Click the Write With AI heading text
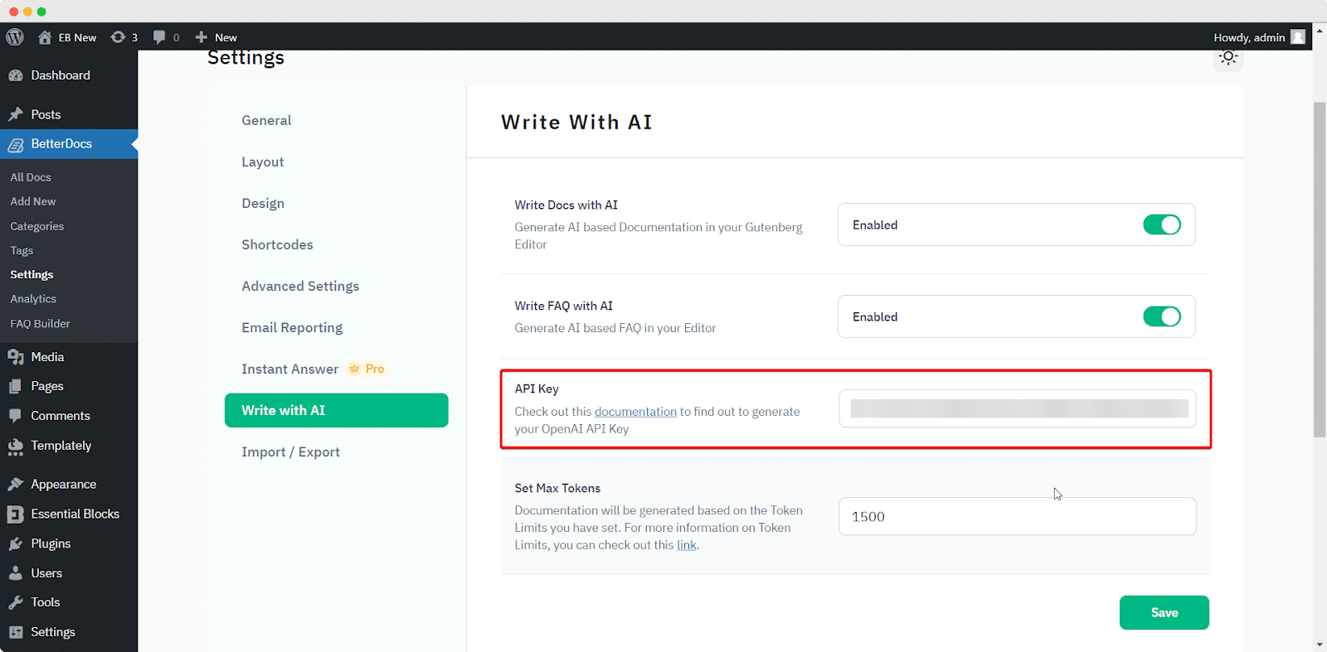This screenshot has height=652, width=1327. (576, 122)
